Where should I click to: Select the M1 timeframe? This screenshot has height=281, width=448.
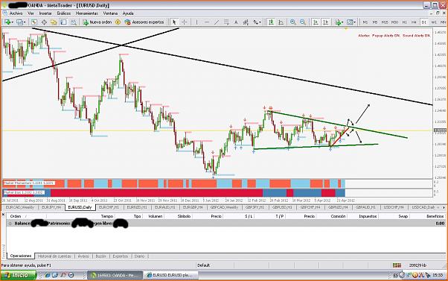tap(365, 22)
